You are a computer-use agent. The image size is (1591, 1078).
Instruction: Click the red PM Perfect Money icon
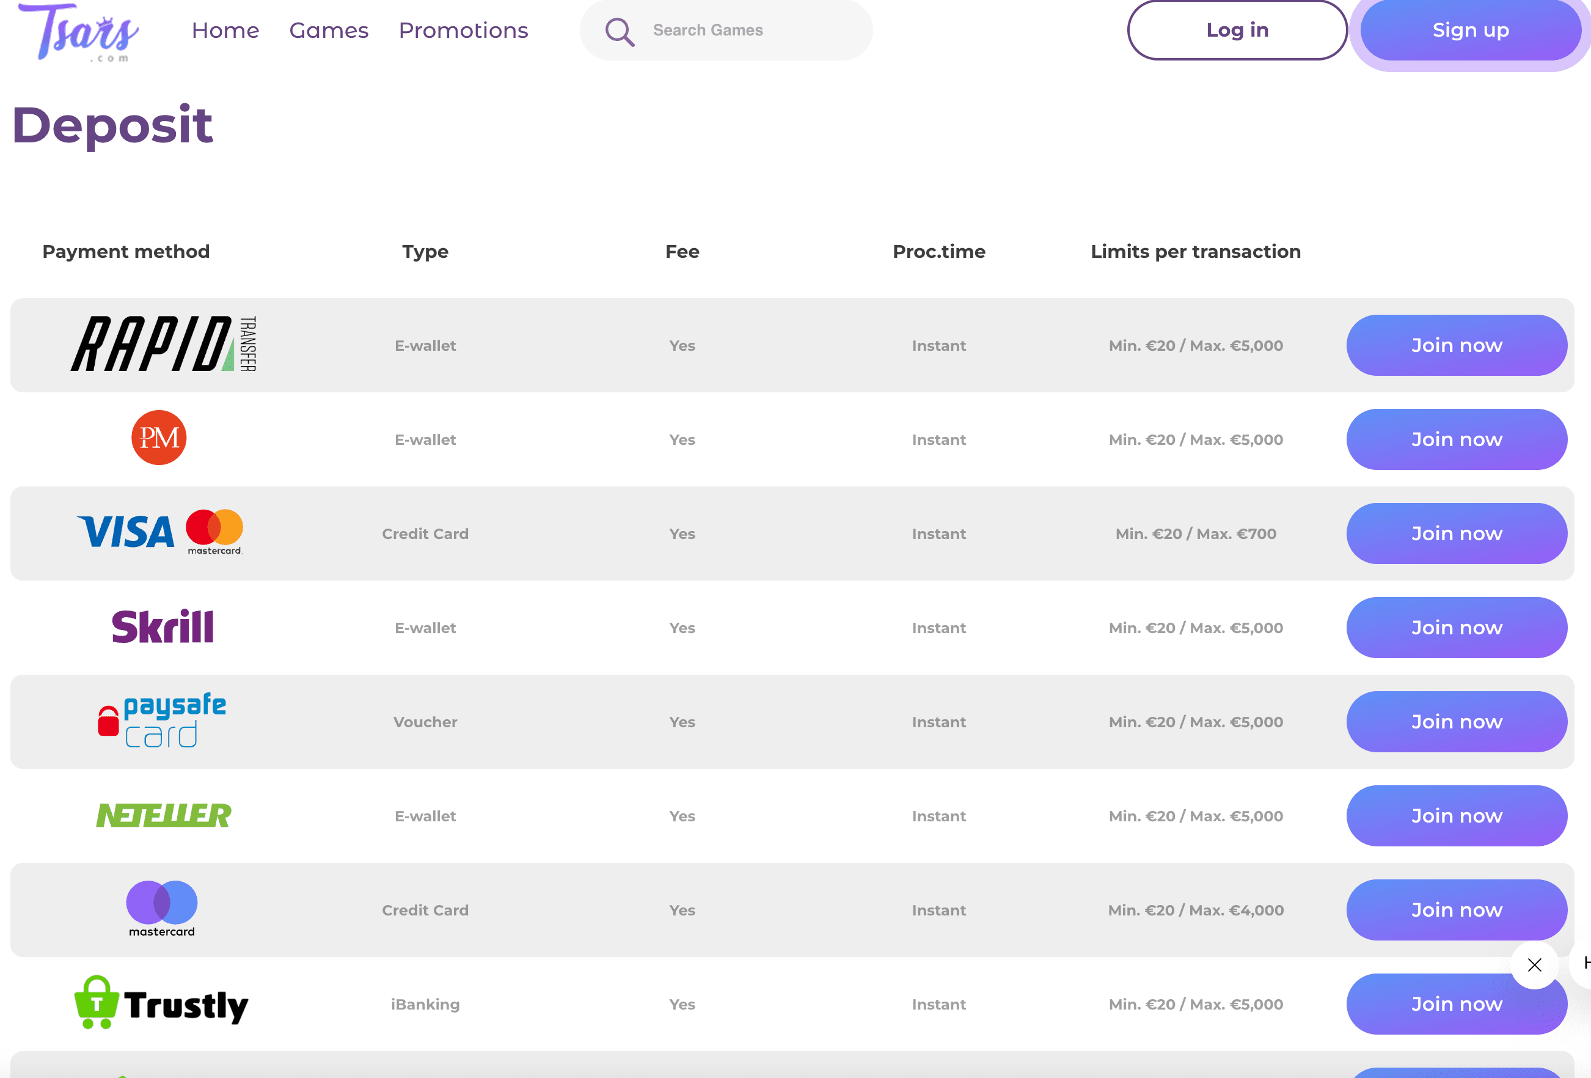159,438
